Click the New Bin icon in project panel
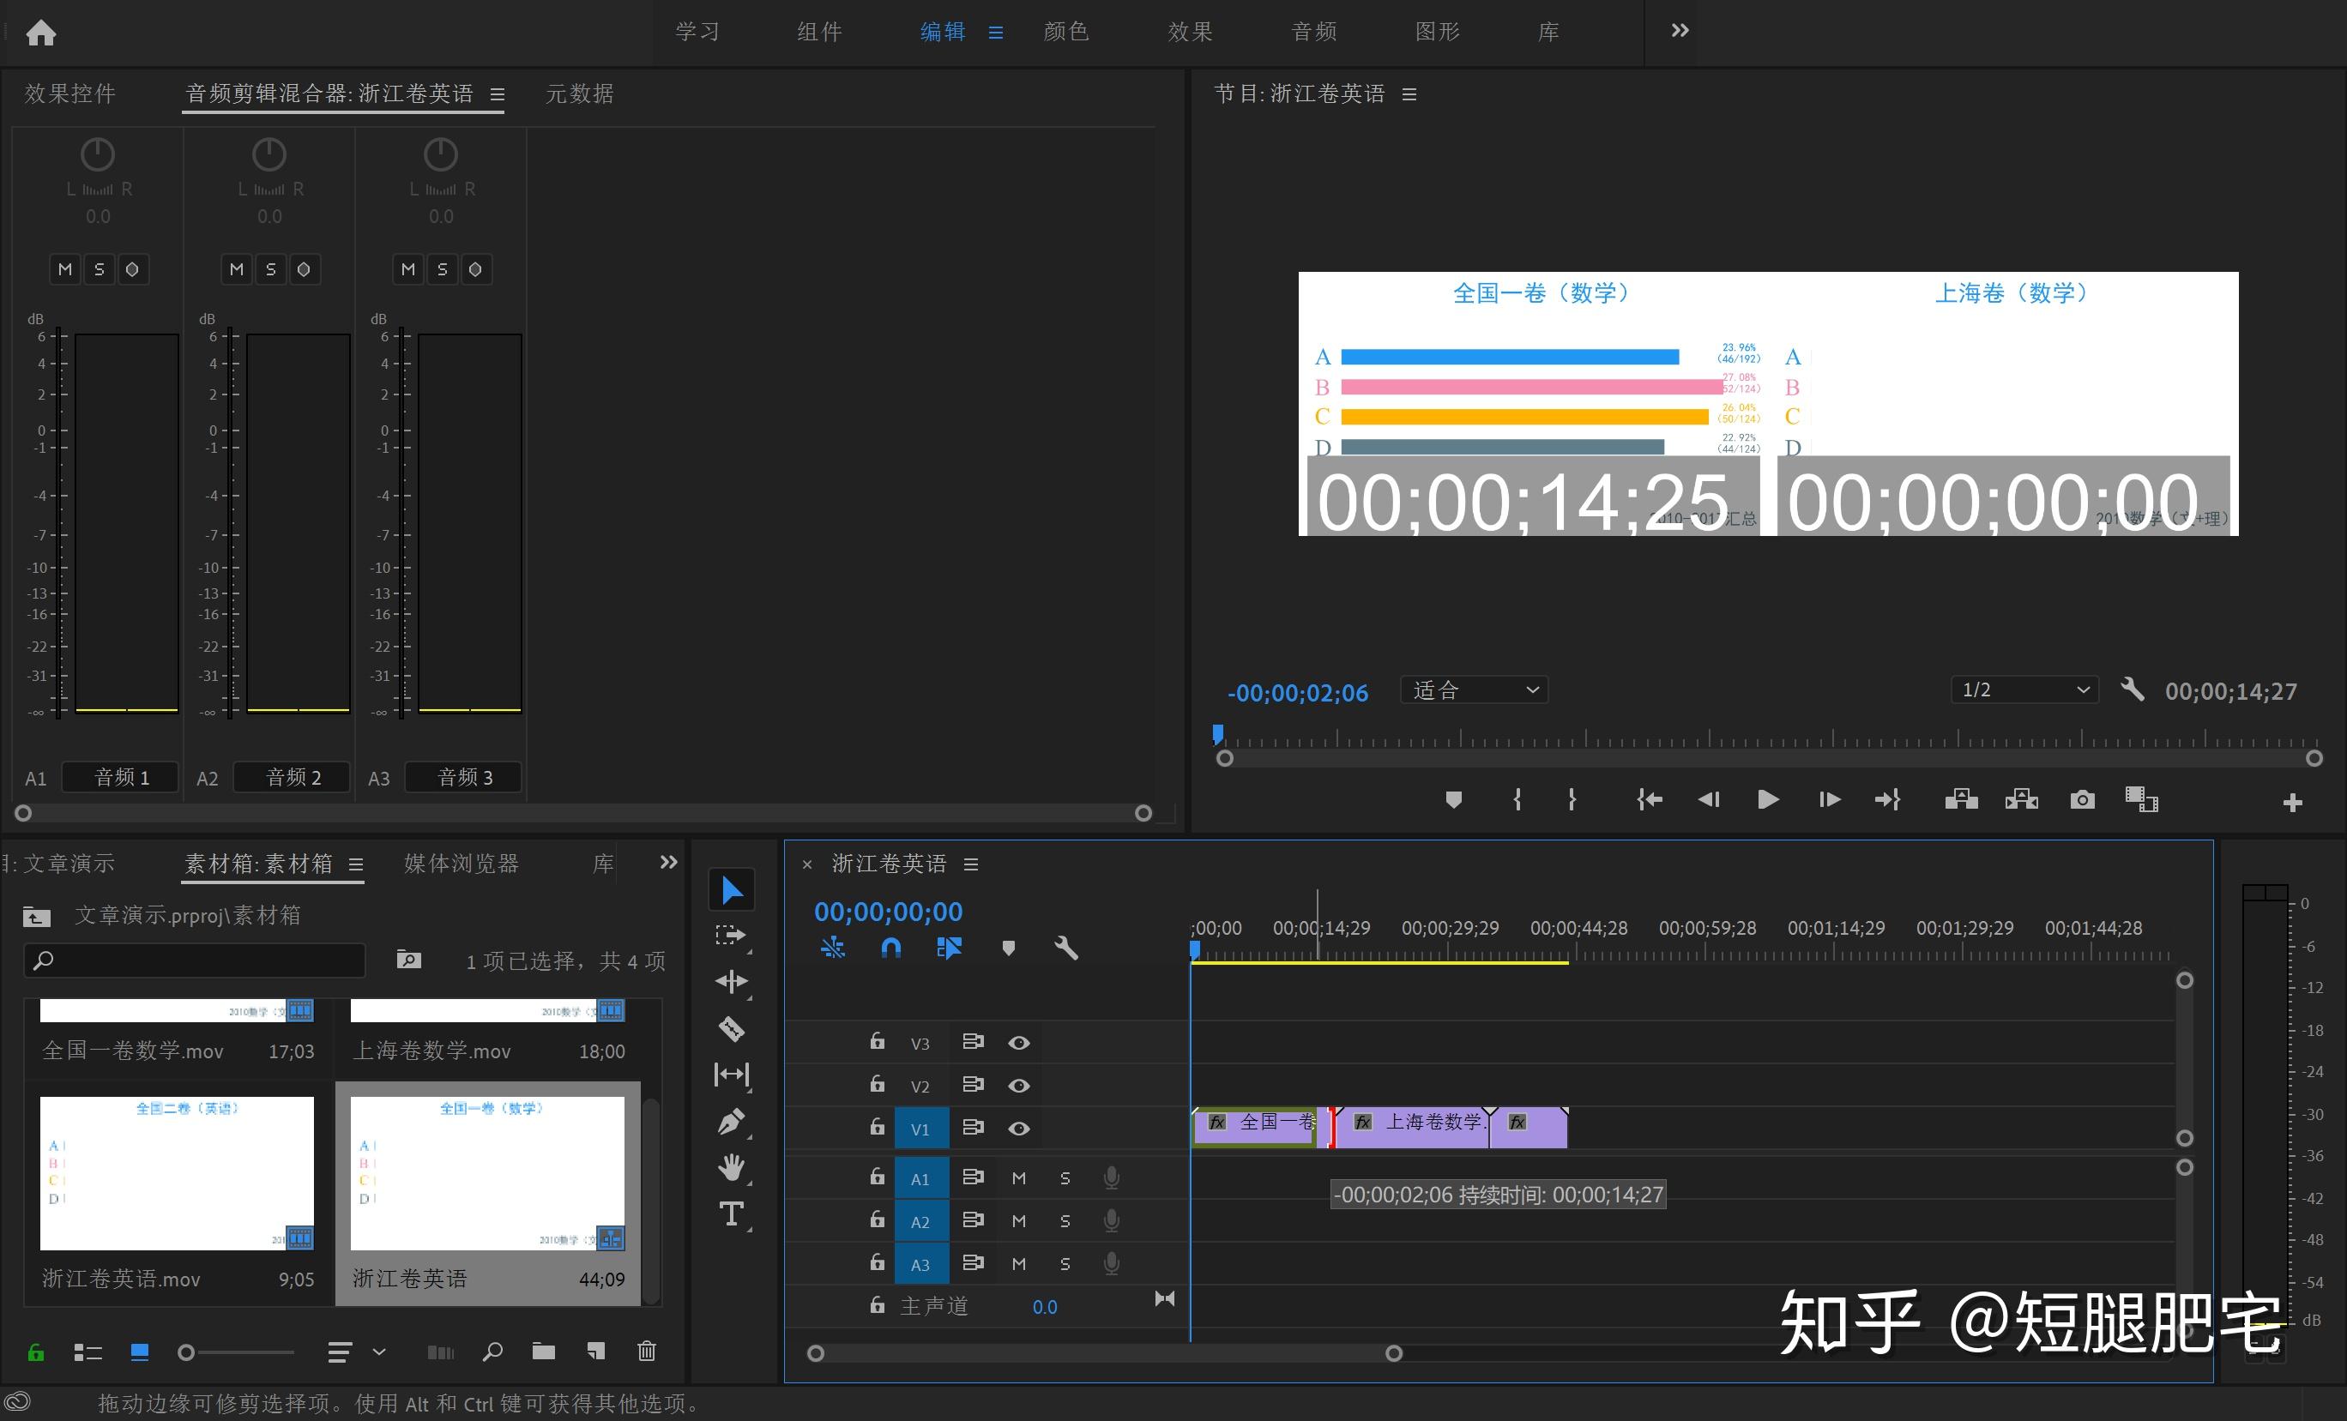 click(x=543, y=1352)
